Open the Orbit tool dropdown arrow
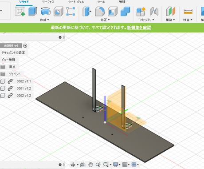This screenshot has height=169, width=204. [78, 165]
